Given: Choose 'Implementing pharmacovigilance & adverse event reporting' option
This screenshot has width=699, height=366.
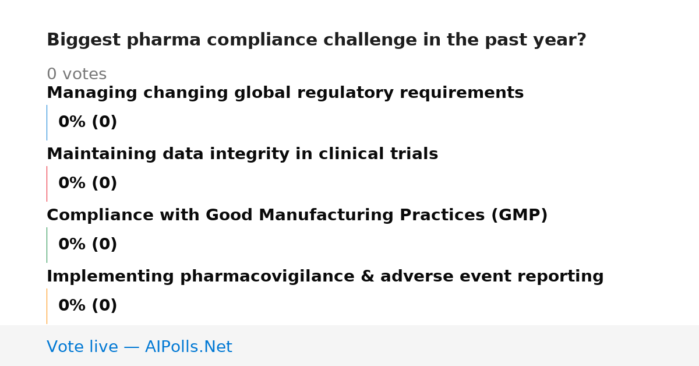Looking at the screenshot, I should tap(325, 277).
